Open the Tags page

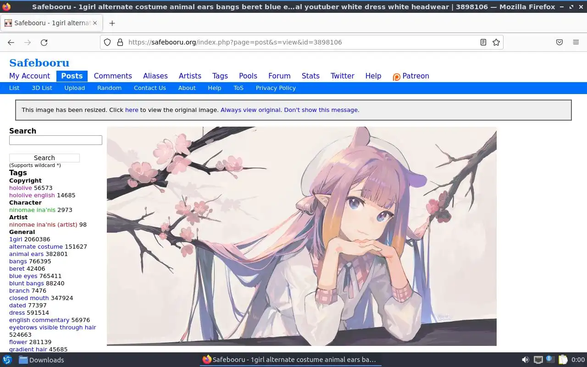(220, 76)
